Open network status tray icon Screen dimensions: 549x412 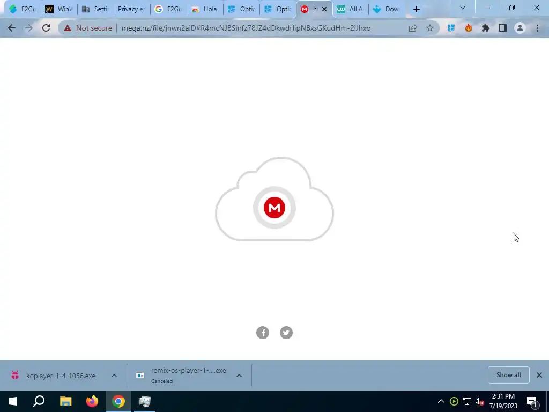point(467,401)
